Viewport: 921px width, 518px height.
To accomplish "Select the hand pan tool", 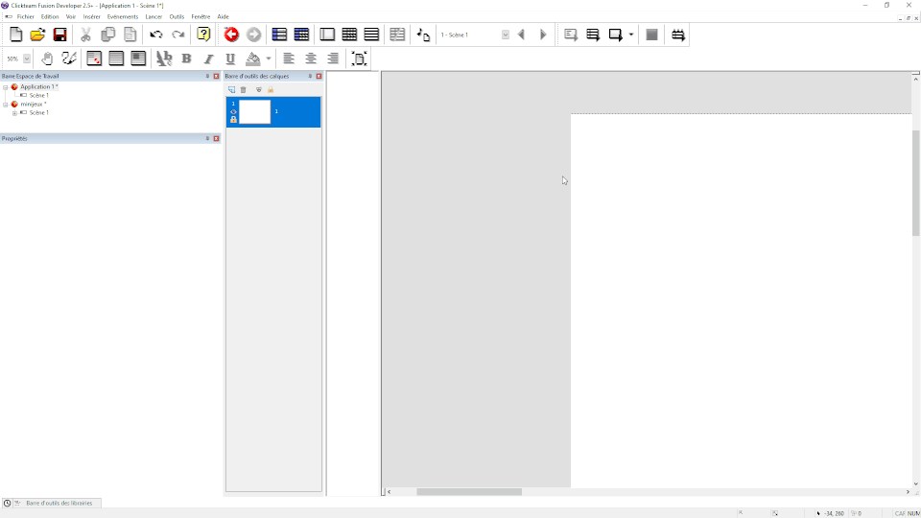I will coord(47,59).
